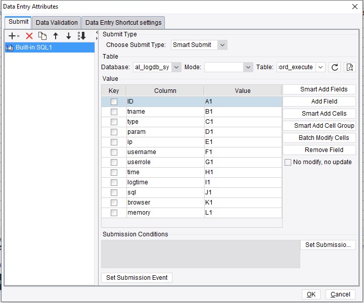Viewport: 364px width, 303px height.
Task: Select the value cell A1
Action: pyautogui.click(x=243, y=102)
